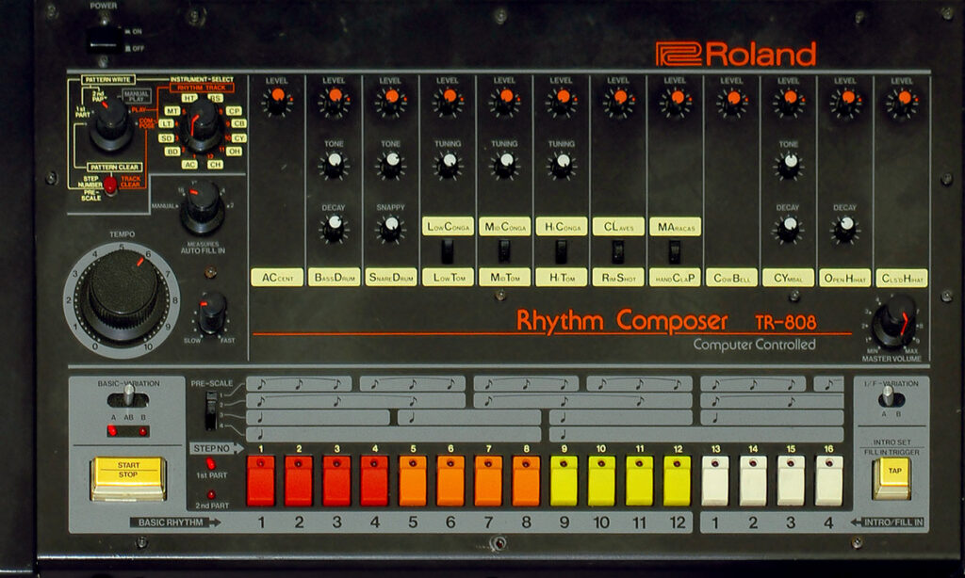Image resolution: width=965 pixels, height=578 pixels.
Task: Turn the Master Volume knob
Action: coord(895,321)
